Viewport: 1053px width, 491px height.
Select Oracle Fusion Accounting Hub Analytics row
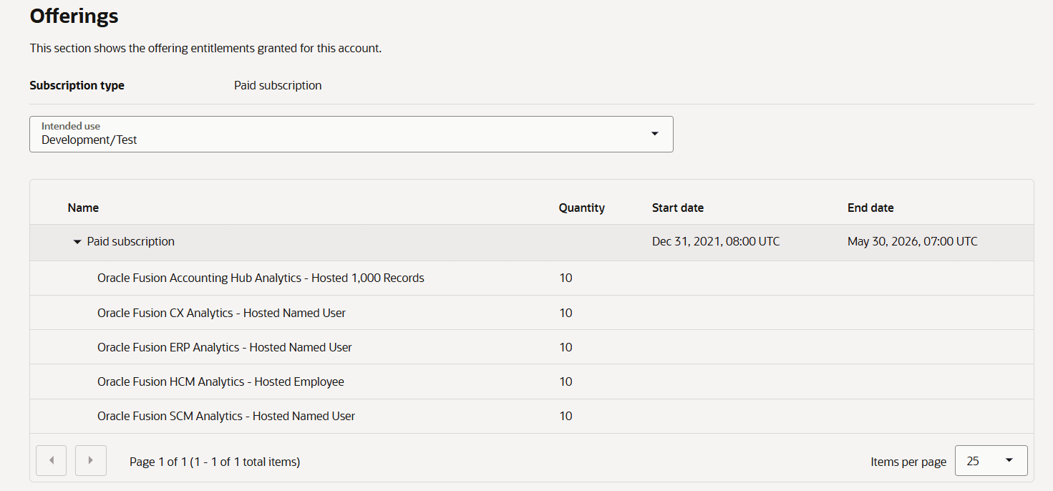pyautogui.click(x=261, y=278)
